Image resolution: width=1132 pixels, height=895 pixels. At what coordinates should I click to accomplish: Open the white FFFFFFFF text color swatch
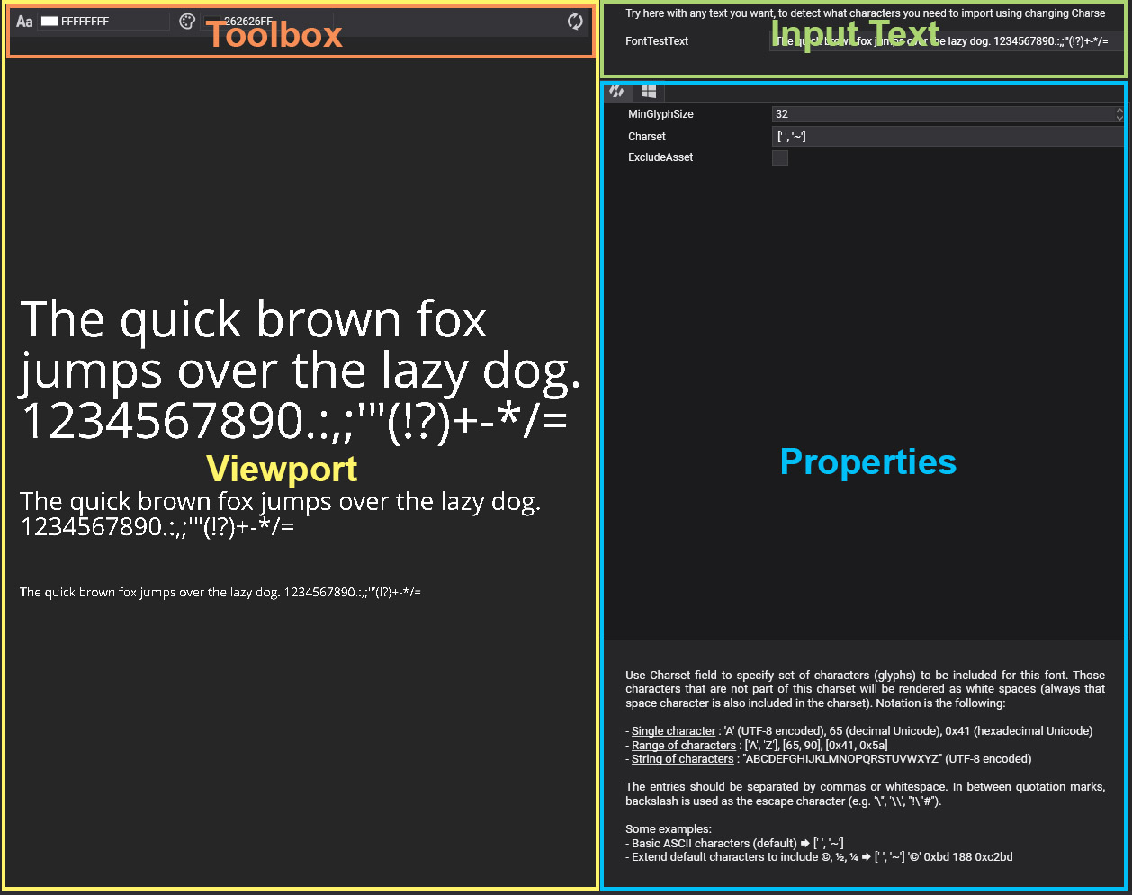click(49, 22)
